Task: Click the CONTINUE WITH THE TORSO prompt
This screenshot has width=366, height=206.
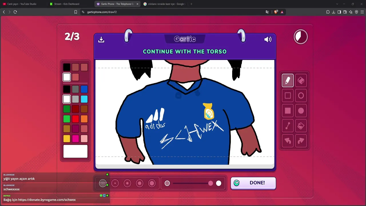Action: (185, 51)
